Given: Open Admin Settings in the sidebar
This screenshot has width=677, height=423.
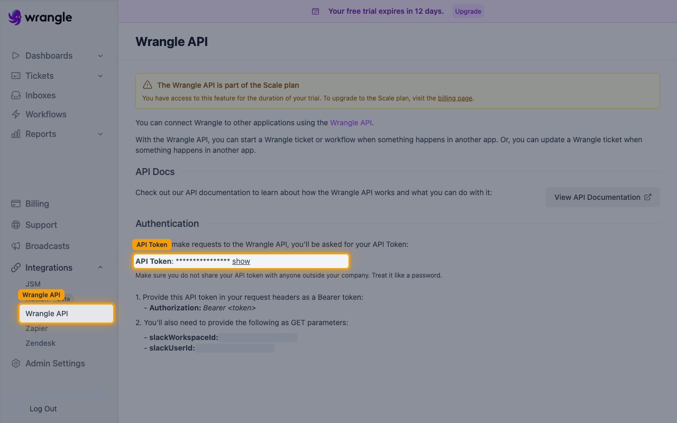Looking at the screenshot, I should pyautogui.click(x=55, y=363).
